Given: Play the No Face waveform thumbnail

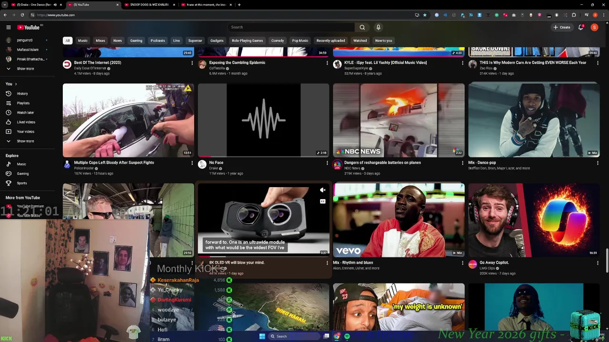Looking at the screenshot, I should tap(264, 120).
